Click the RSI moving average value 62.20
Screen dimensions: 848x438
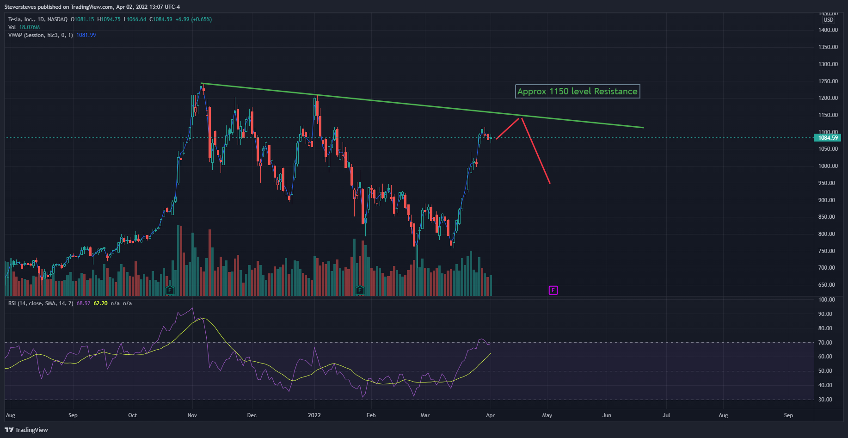pyautogui.click(x=100, y=303)
